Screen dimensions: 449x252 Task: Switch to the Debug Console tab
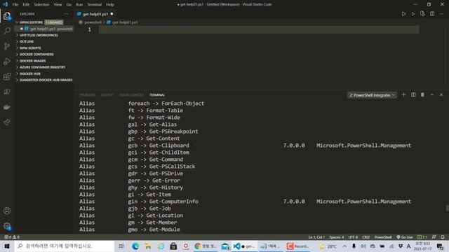click(x=131, y=95)
